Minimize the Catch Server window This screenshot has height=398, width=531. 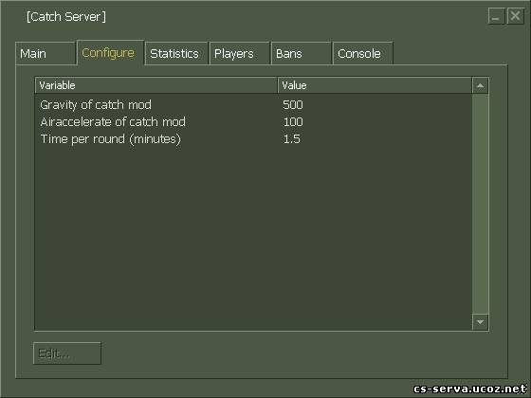tap(496, 16)
